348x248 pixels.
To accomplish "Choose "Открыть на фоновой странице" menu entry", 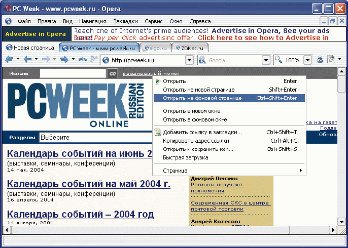I will coord(202,98).
